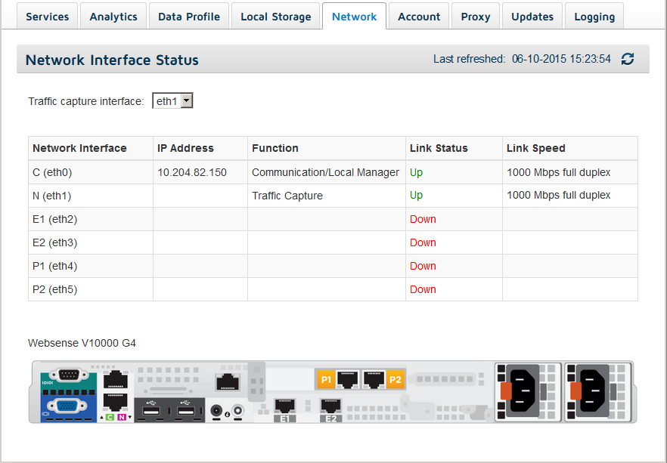
Task: Select the E2 (eth3) interface cell
Action: 91,242
